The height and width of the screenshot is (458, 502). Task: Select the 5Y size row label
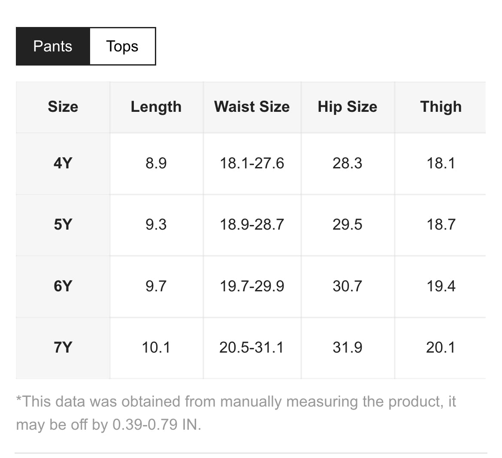click(63, 225)
